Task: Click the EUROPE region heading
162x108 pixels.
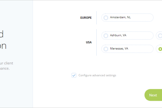Action: (x=86, y=18)
